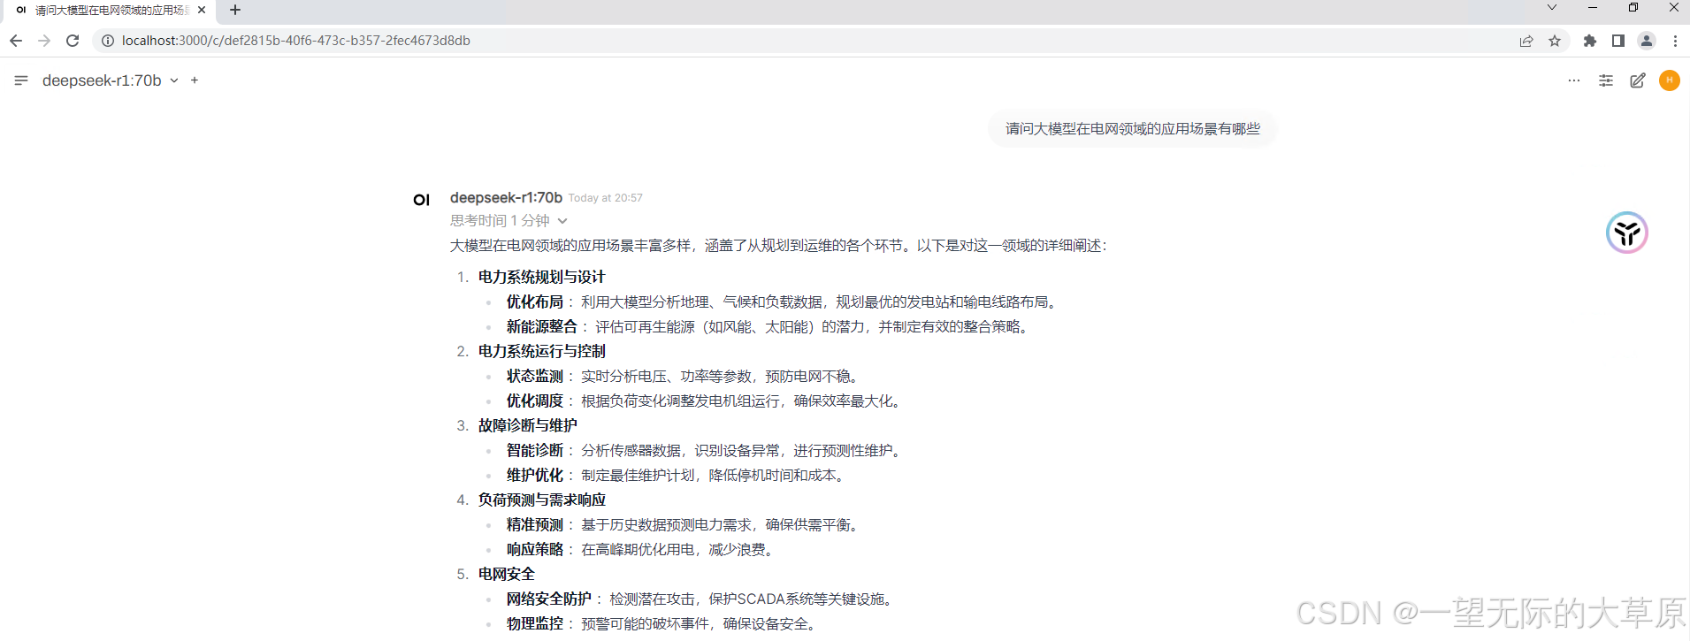This screenshot has height=641, width=1690.
Task: Close the current browser tab
Action: click(x=202, y=11)
